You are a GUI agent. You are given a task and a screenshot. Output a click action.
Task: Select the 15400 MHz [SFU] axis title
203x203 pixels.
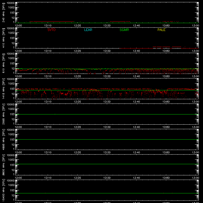click(4, 190)
